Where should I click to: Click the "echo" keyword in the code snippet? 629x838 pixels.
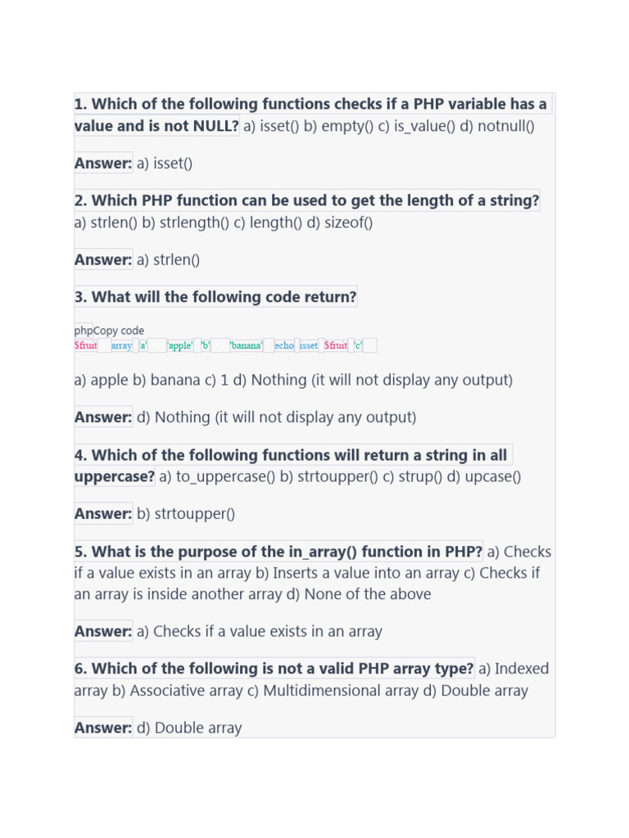tap(284, 345)
